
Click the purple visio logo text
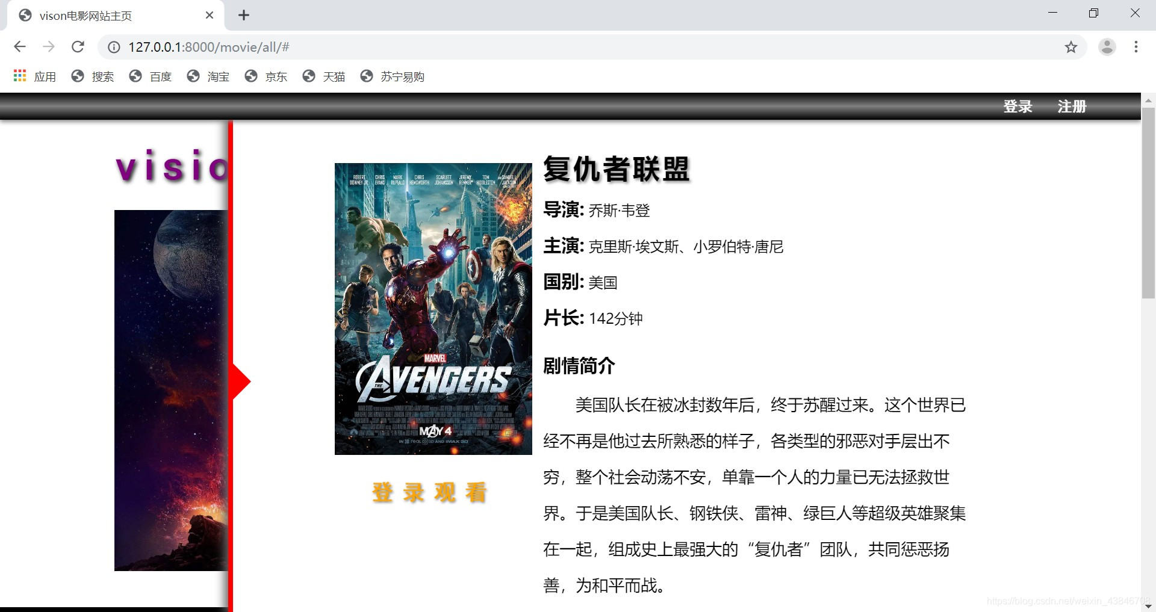coord(172,166)
